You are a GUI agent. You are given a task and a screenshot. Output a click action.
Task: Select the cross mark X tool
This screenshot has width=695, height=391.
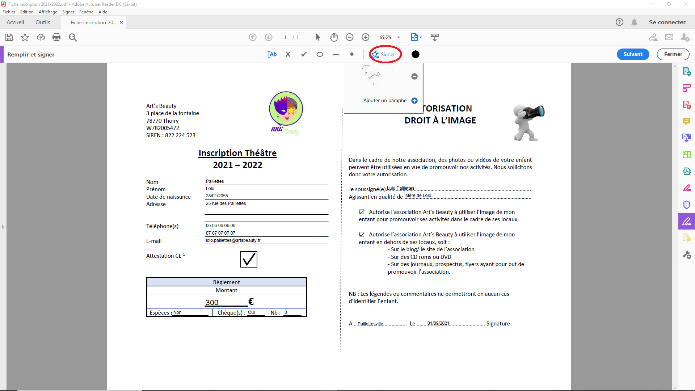pyautogui.click(x=288, y=54)
